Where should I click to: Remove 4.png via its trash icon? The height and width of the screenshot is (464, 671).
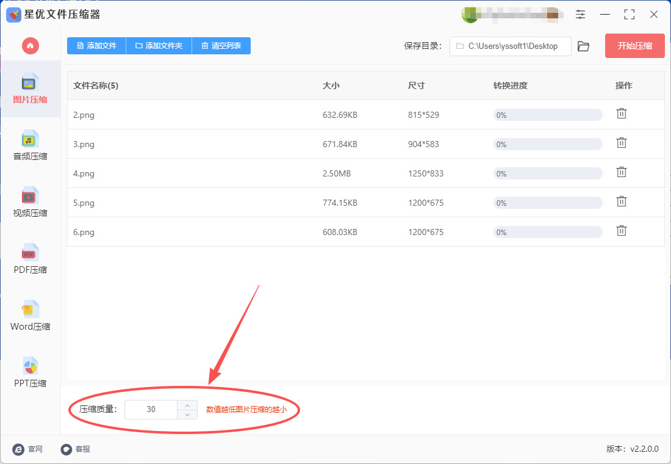[x=622, y=172]
